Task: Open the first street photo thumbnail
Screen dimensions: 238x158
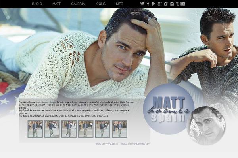Action: 35,129
